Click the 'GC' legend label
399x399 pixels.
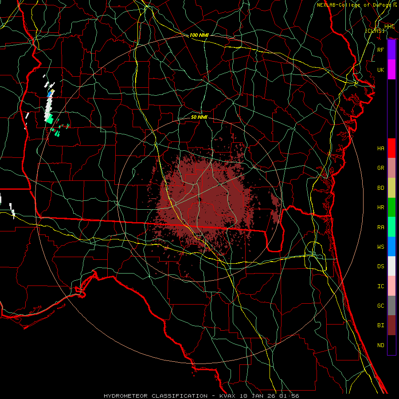tap(381, 306)
